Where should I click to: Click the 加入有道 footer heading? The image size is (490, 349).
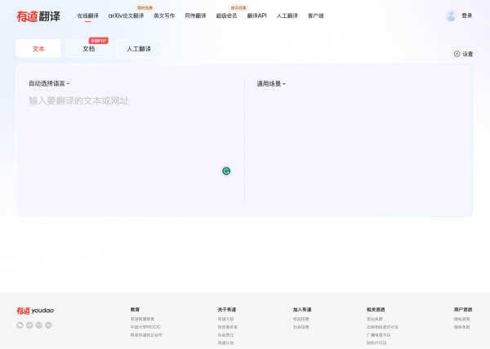click(302, 310)
